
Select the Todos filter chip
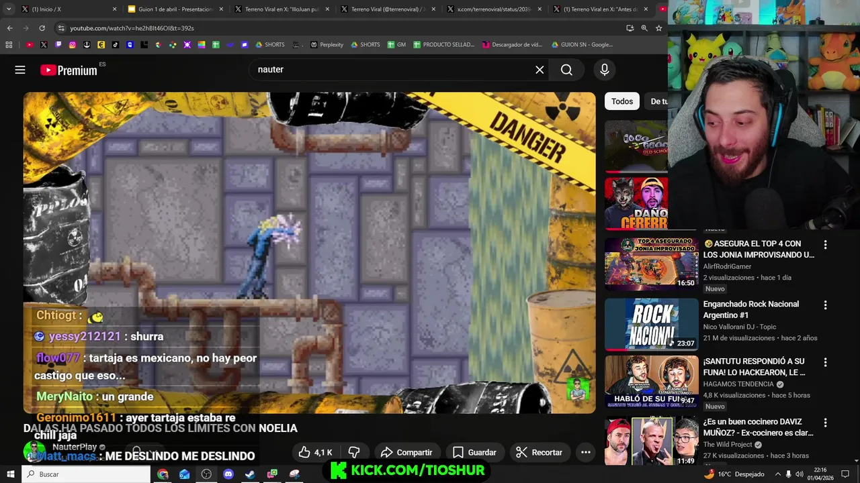pyautogui.click(x=622, y=101)
